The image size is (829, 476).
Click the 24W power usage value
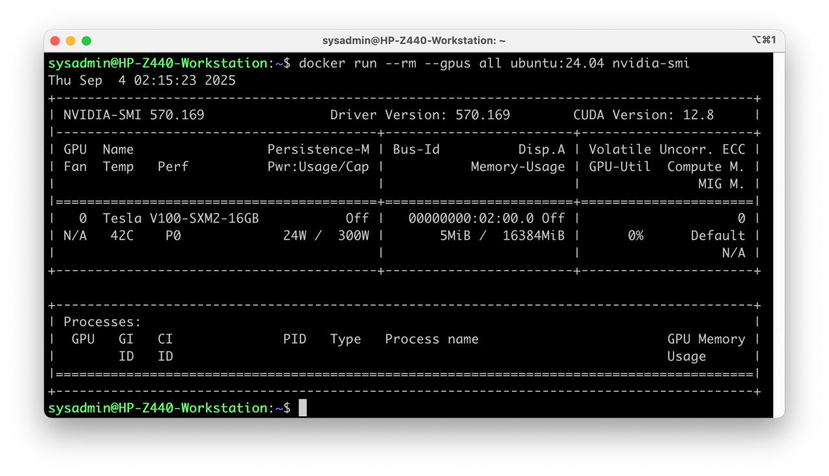(x=295, y=236)
